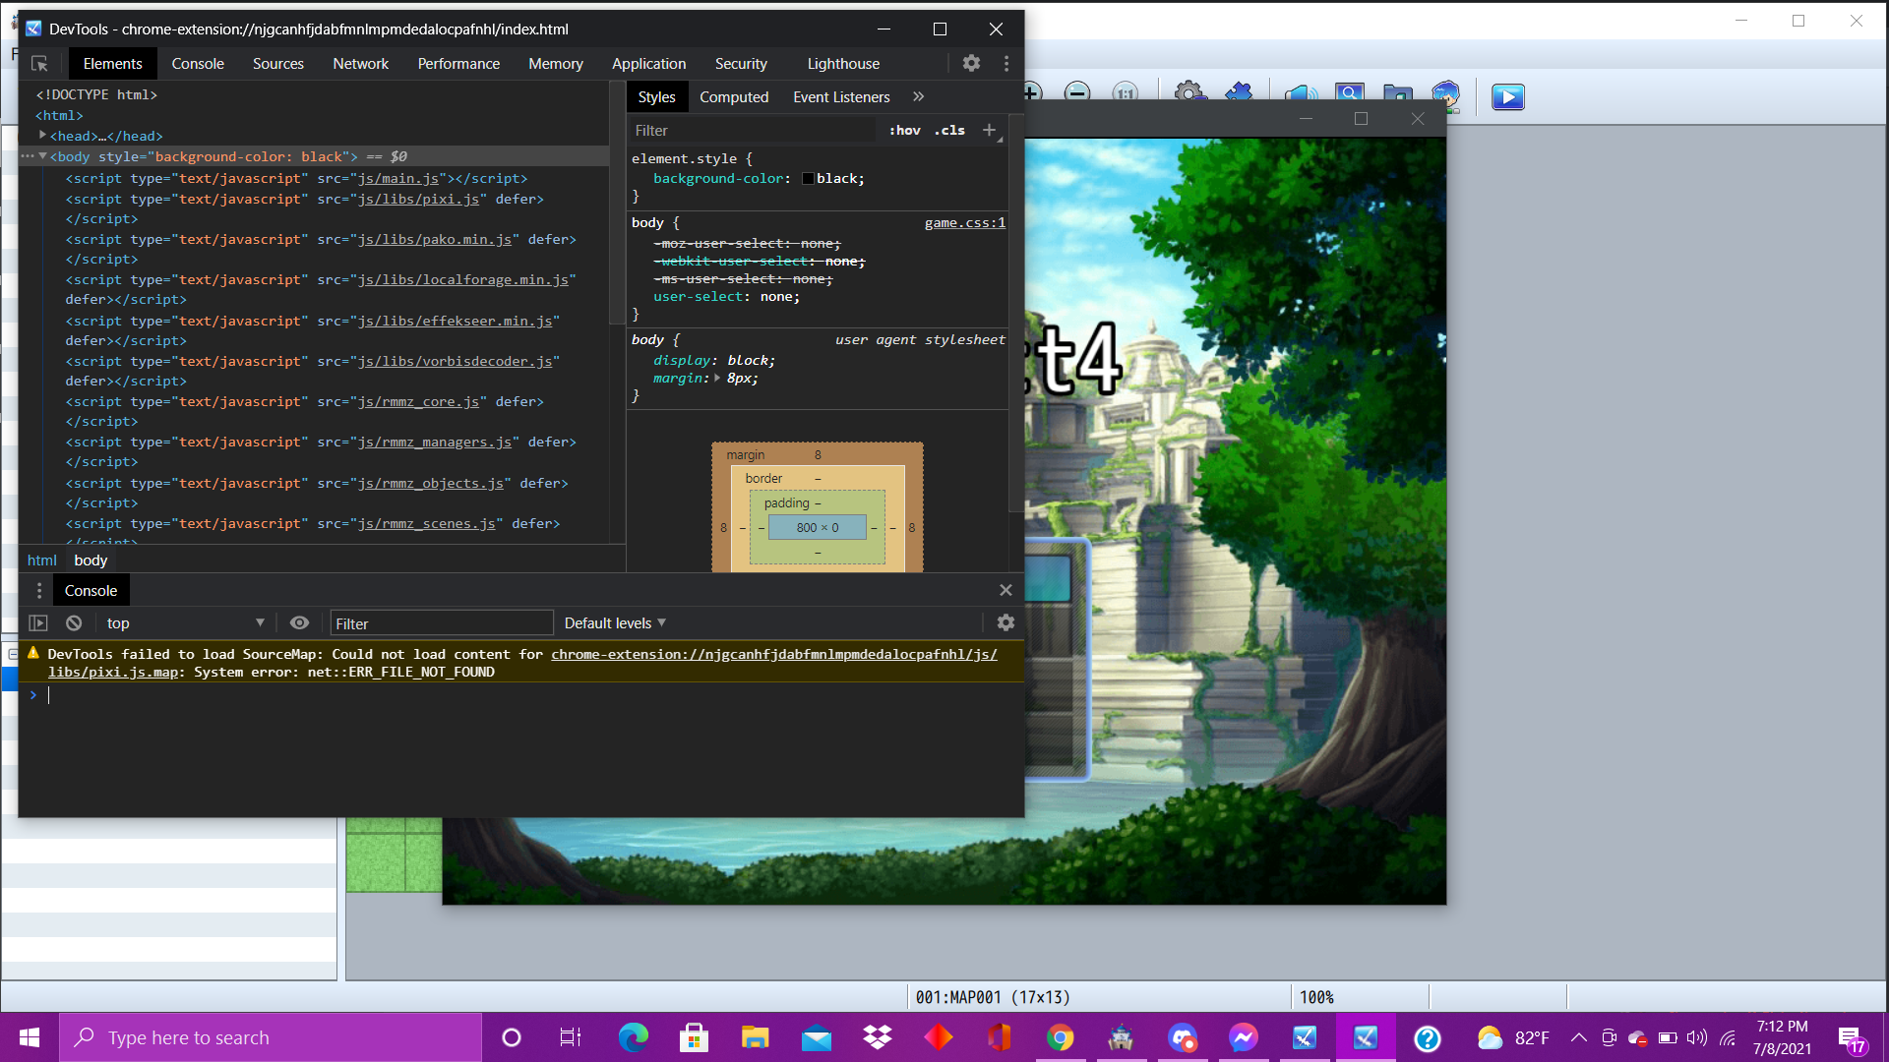Screen dimensions: 1889x1062
Task: Open js/libs/pixi.js script link
Action: tap(418, 199)
